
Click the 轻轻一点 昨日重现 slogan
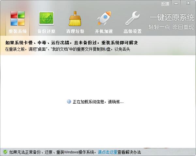pyautogui.click(x=171, y=27)
